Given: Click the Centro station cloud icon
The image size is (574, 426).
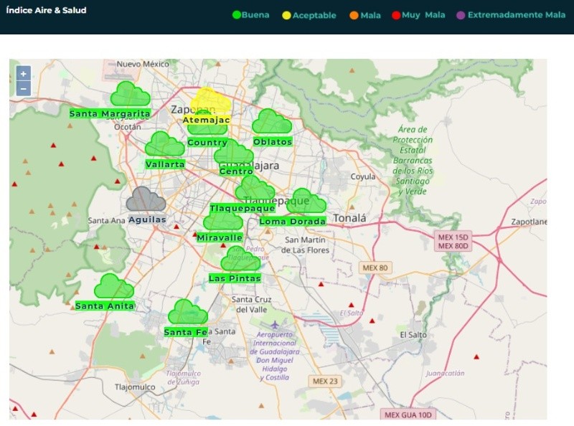Looking at the screenshot, I should (x=234, y=153).
